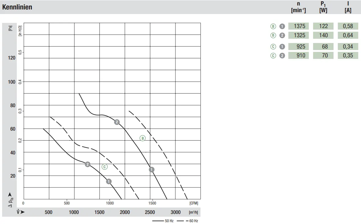The width and height of the screenshot is (361, 224).
Task: Click the Kennlinien heading
Action: [17, 7]
